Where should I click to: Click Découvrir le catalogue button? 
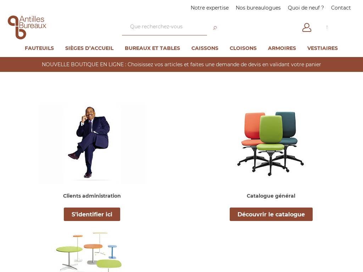(x=271, y=214)
